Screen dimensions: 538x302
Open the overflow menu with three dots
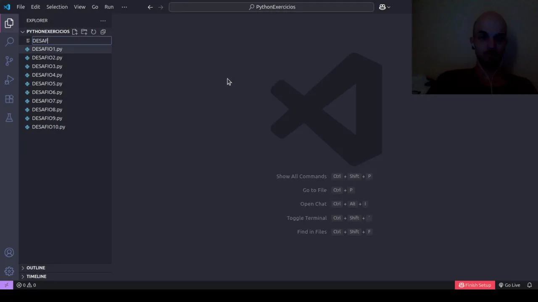click(x=124, y=7)
